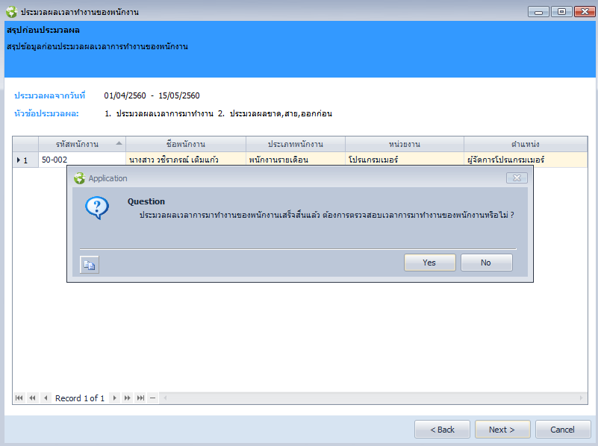The image size is (598, 446).
Task: Click the blue question mark icon
Action: [97, 207]
